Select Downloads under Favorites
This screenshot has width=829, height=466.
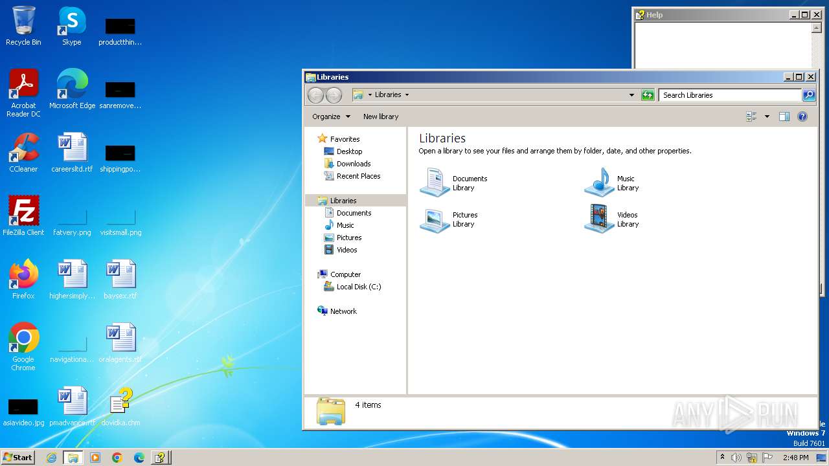(x=354, y=164)
